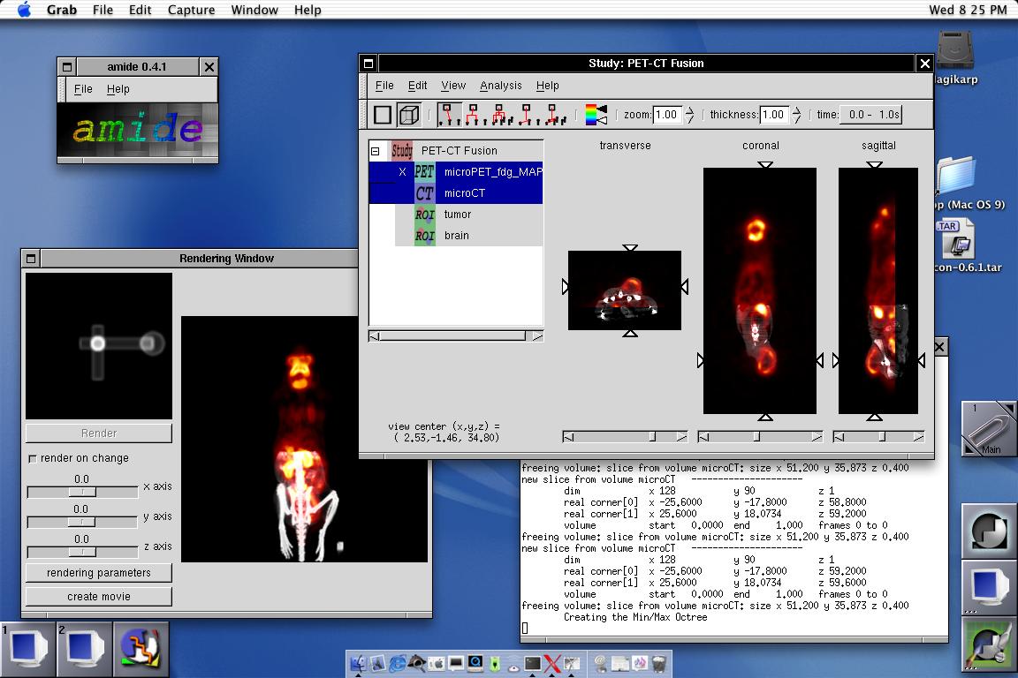Open Sherlock from the Dock
This screenshot has height=678, width=1018.
(417, 663)
